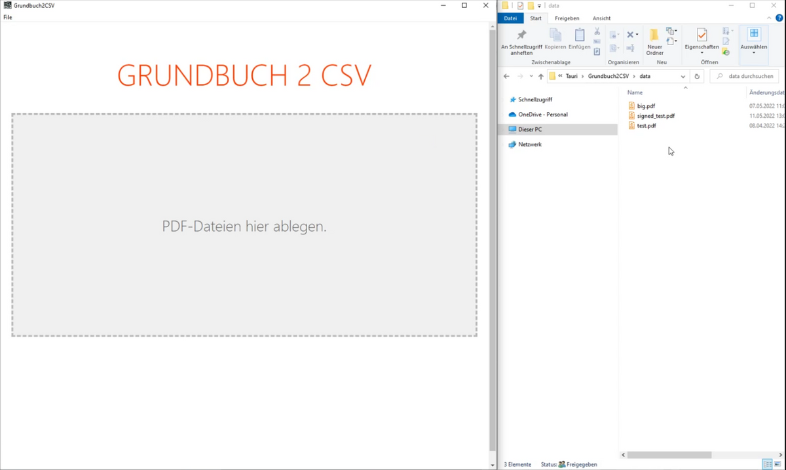Create a new folder with Neuer Ordner
786x470 pixels.
654,42
